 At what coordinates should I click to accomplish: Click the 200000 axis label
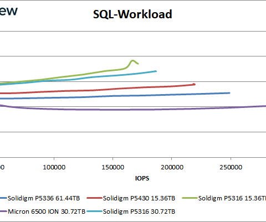click(172, 167)
